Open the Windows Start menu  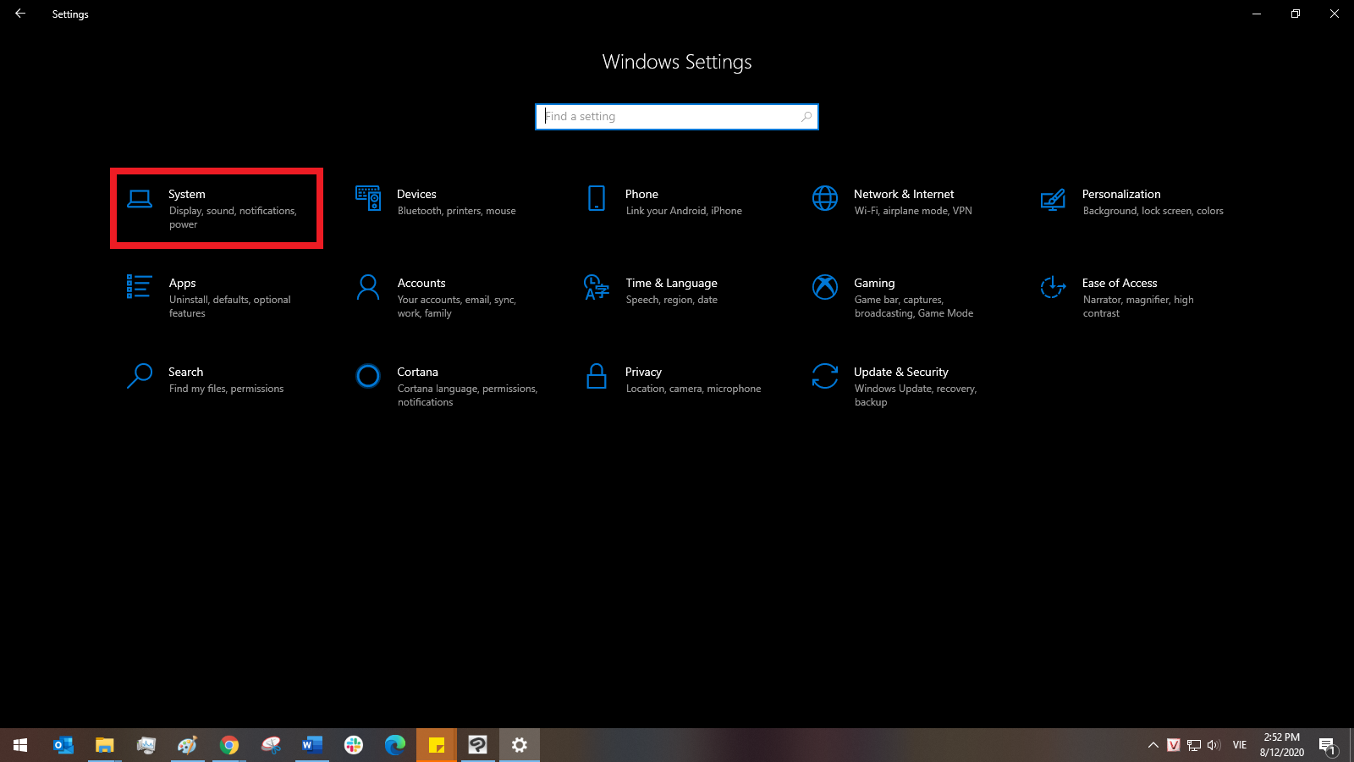[20, 745]
